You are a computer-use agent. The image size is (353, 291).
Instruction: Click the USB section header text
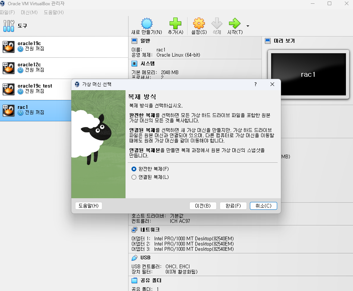click(145, 258)
